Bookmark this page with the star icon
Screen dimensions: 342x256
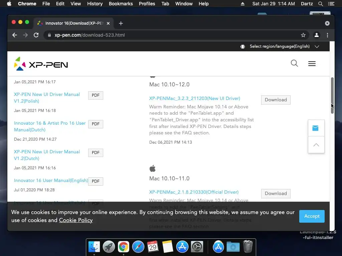[x=303, y=35]
